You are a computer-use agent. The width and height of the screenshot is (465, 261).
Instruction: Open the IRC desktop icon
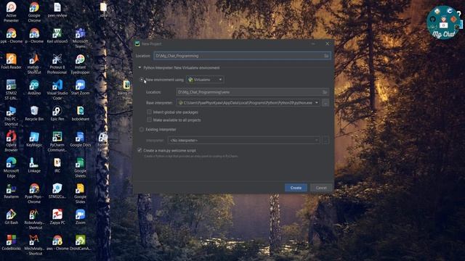click(x=57, y=165)
